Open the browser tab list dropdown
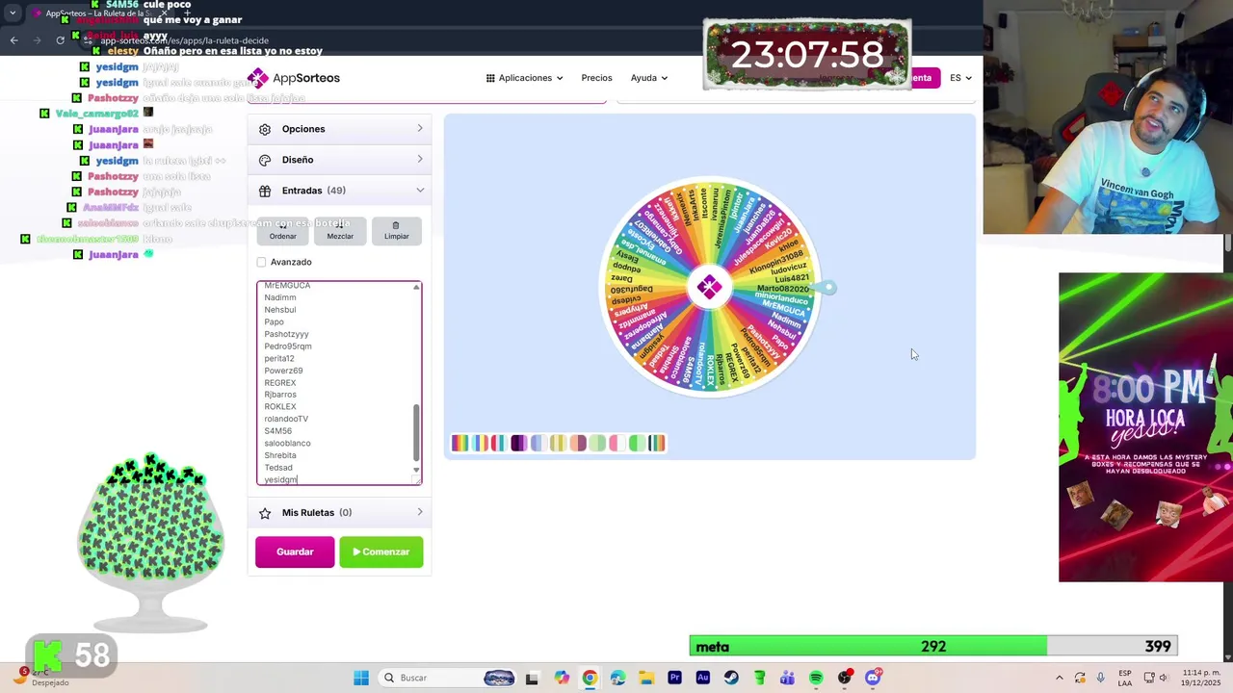This screenshot has height=693, width=1233. 13,13
